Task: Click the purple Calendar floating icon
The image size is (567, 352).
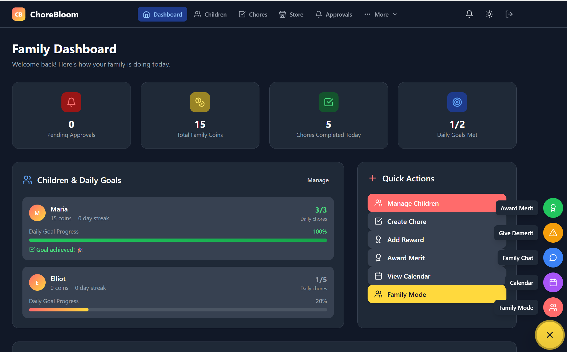Action: 553,282
